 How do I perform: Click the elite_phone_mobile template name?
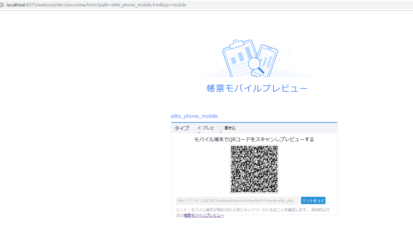click(x=194, y=116)
